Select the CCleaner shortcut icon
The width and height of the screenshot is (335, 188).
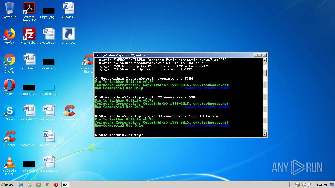pyautogui.click(x=9, y=138)
